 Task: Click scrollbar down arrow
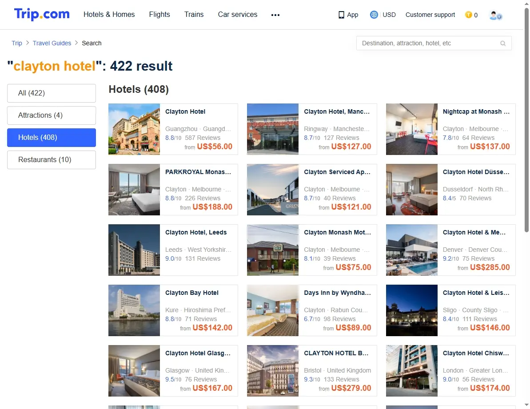[526, 405]
